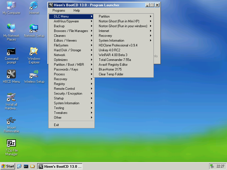Image resolution: width=227 pixels, height=170 pixels.
Task: Launch WinRAR 4.00 Beta 3
Action: 123,55
